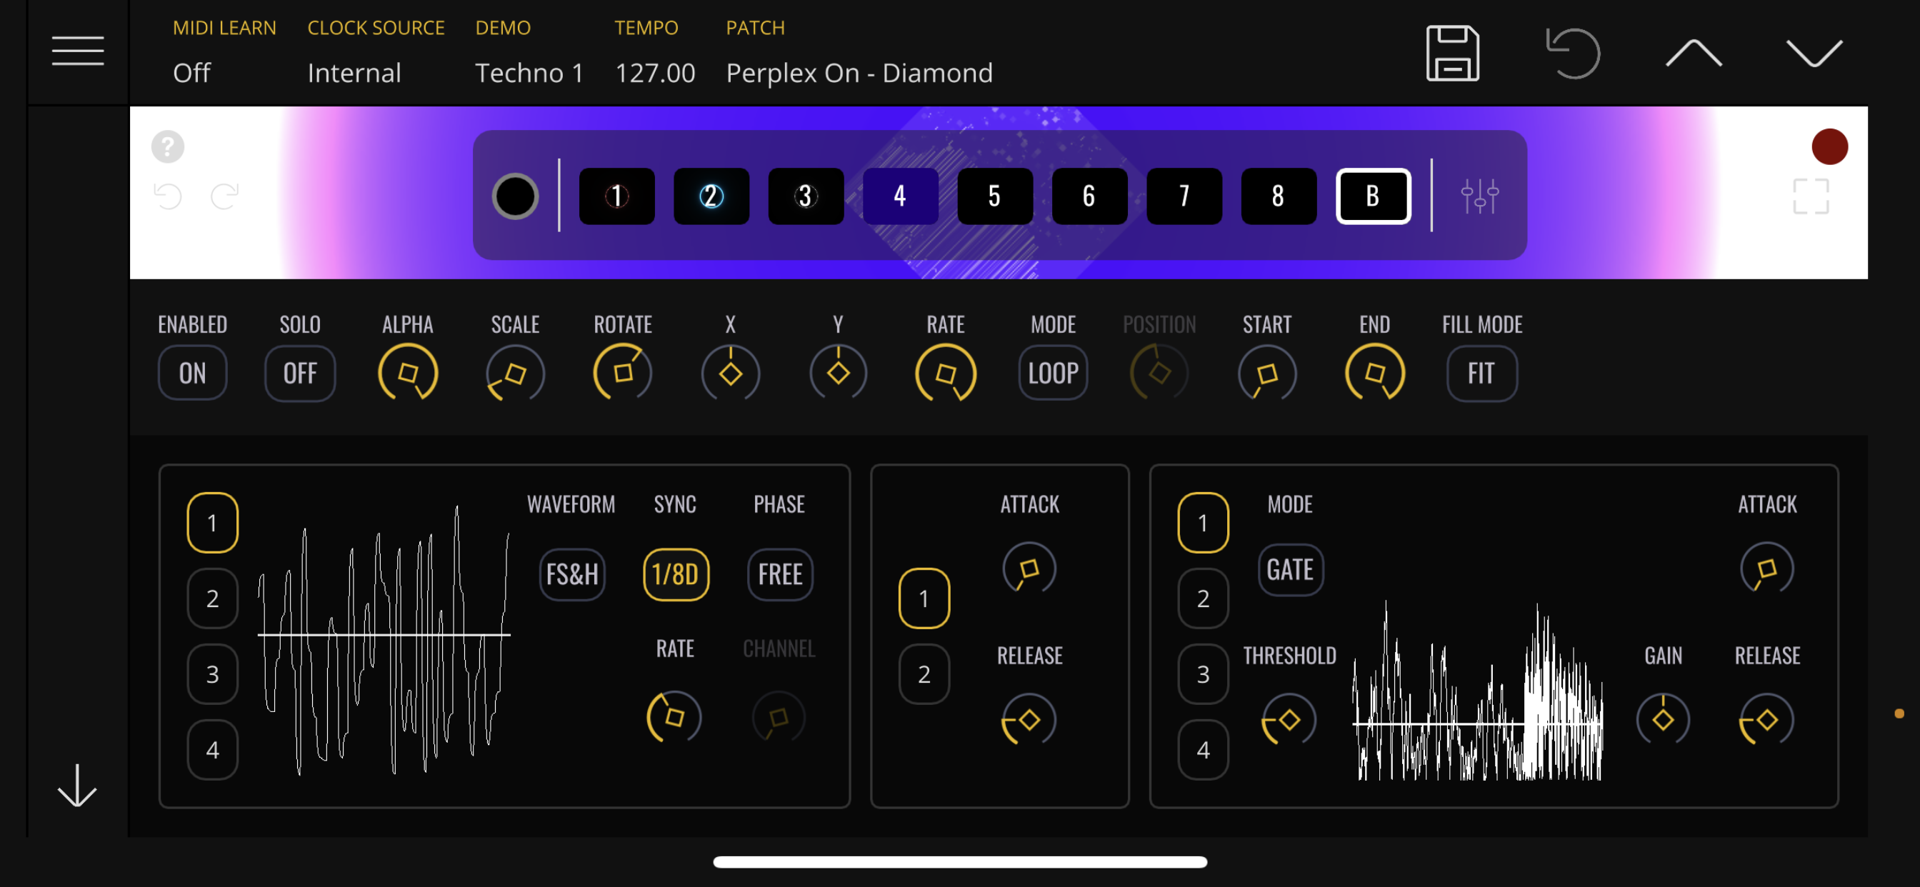
Task: Adjust the GAIN knob
Action: coord(1663,720)
